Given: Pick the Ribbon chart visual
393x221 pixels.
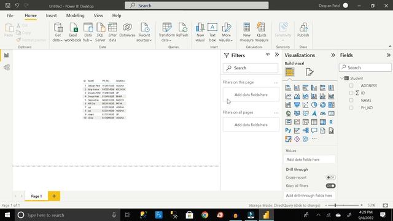Looking at the screenshot, I should (x=331, y=96).
